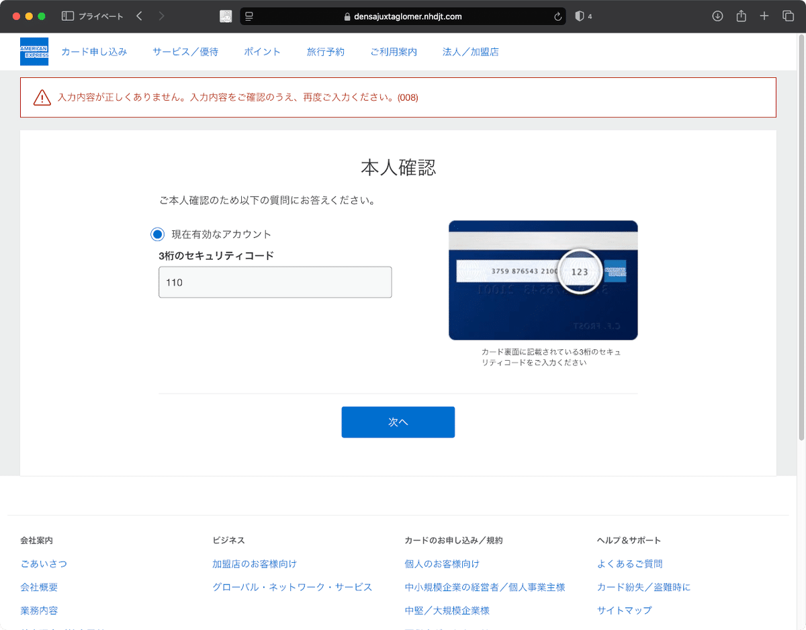Open Safari's download manager icon

tap(717, 15)
